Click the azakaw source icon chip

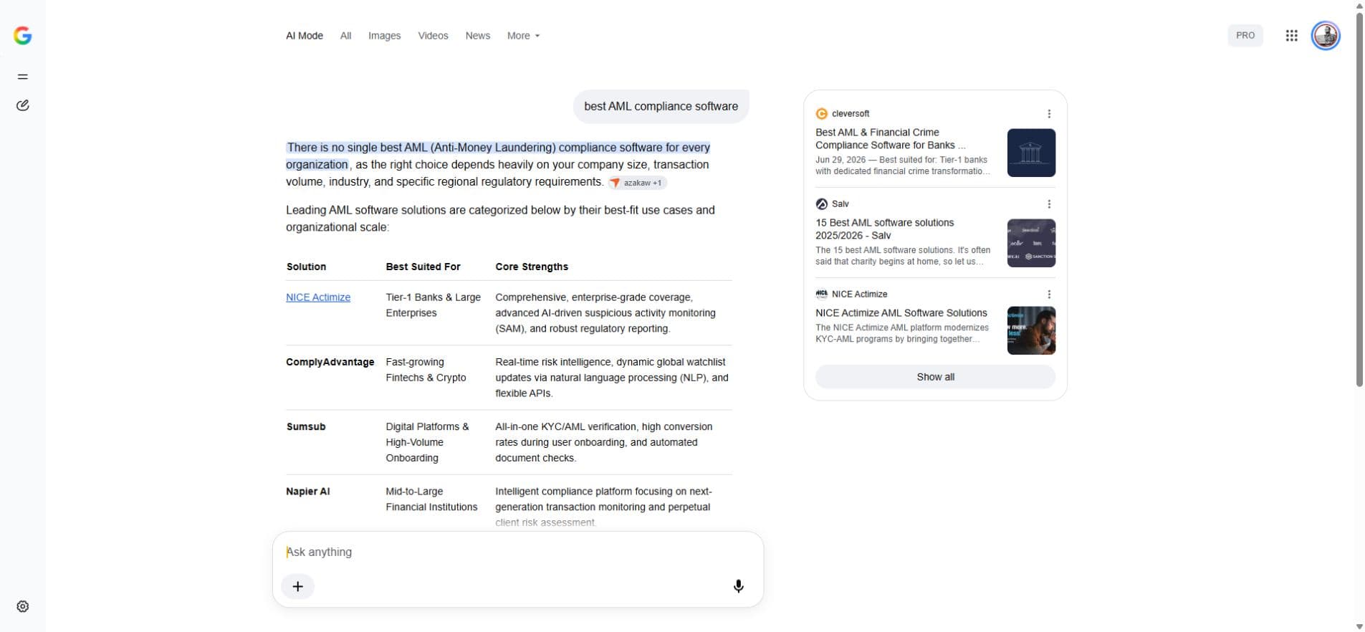(x=637, y=183)
